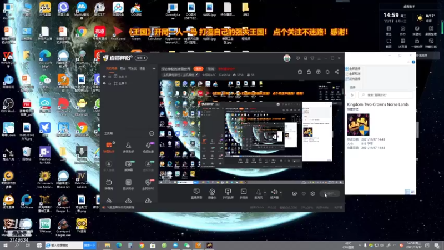
Task: Edit the stream category with pencil icon
Action: point(197,75)
